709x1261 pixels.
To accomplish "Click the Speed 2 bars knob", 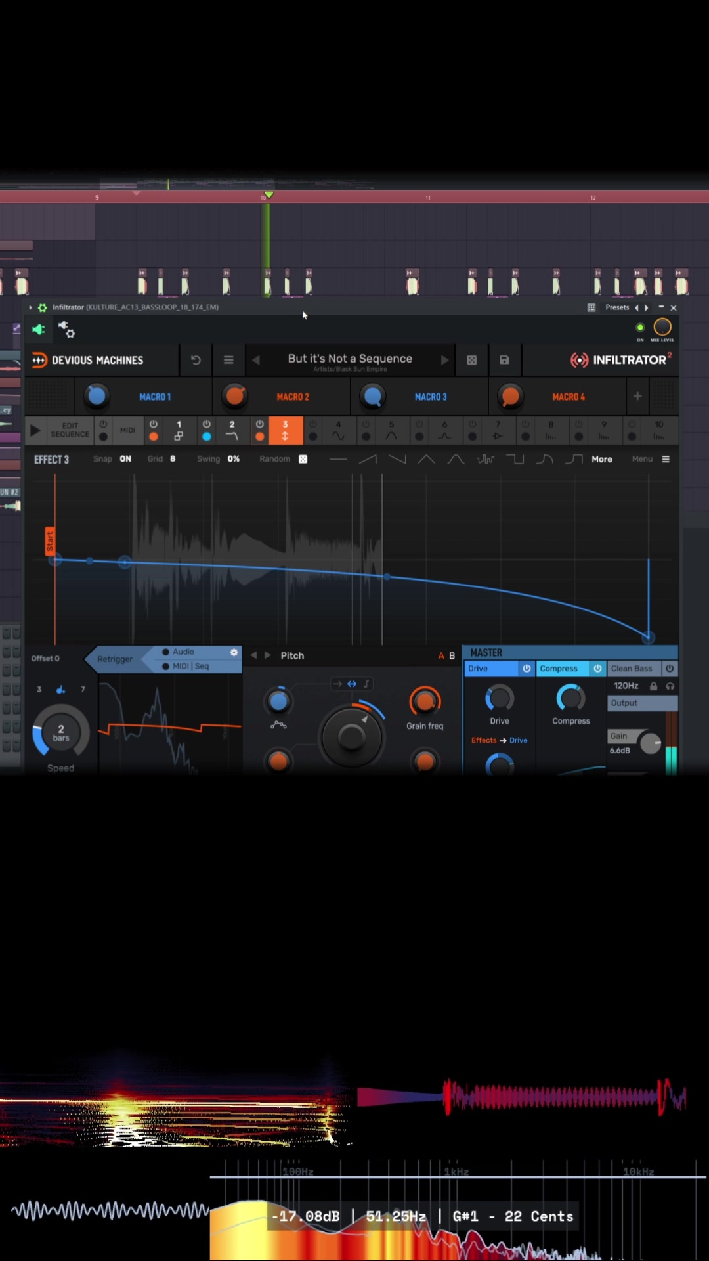I will tap(60, 732).
